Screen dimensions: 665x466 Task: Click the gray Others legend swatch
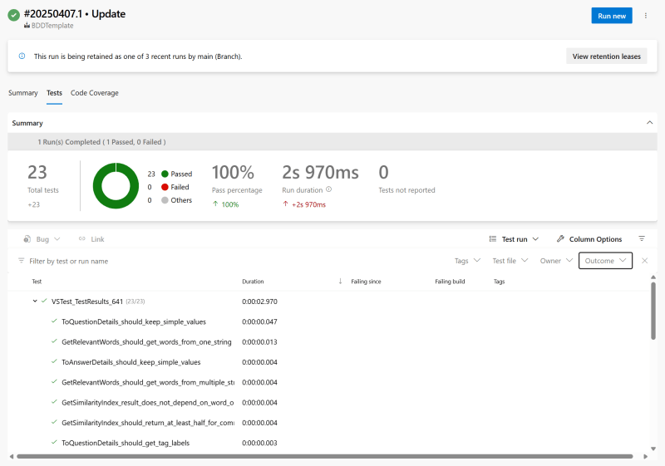pos(165,200)
